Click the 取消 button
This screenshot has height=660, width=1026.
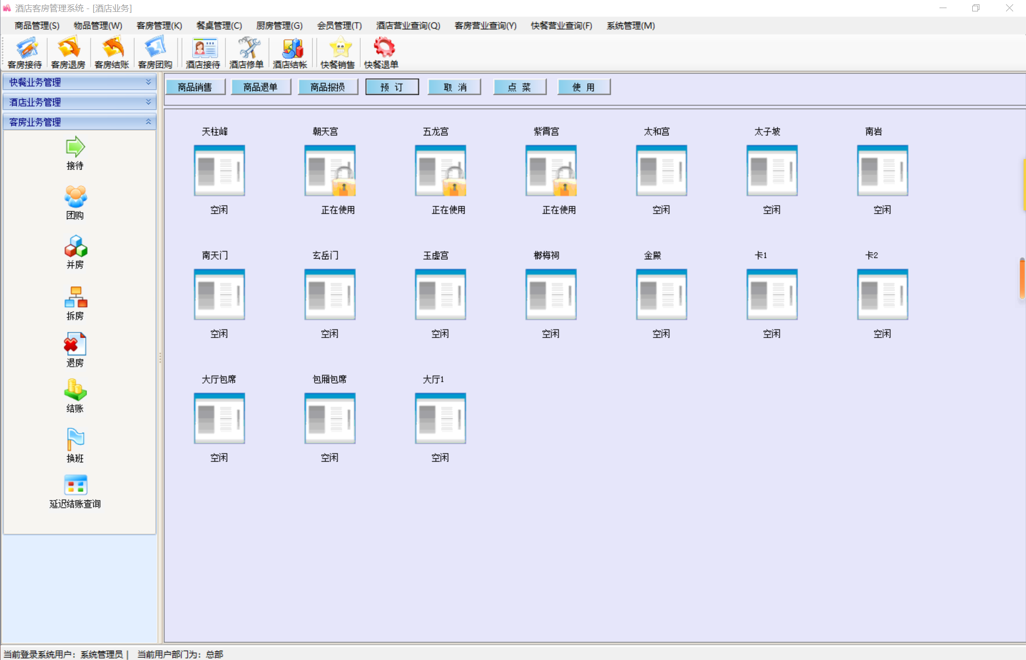[455, 87]
